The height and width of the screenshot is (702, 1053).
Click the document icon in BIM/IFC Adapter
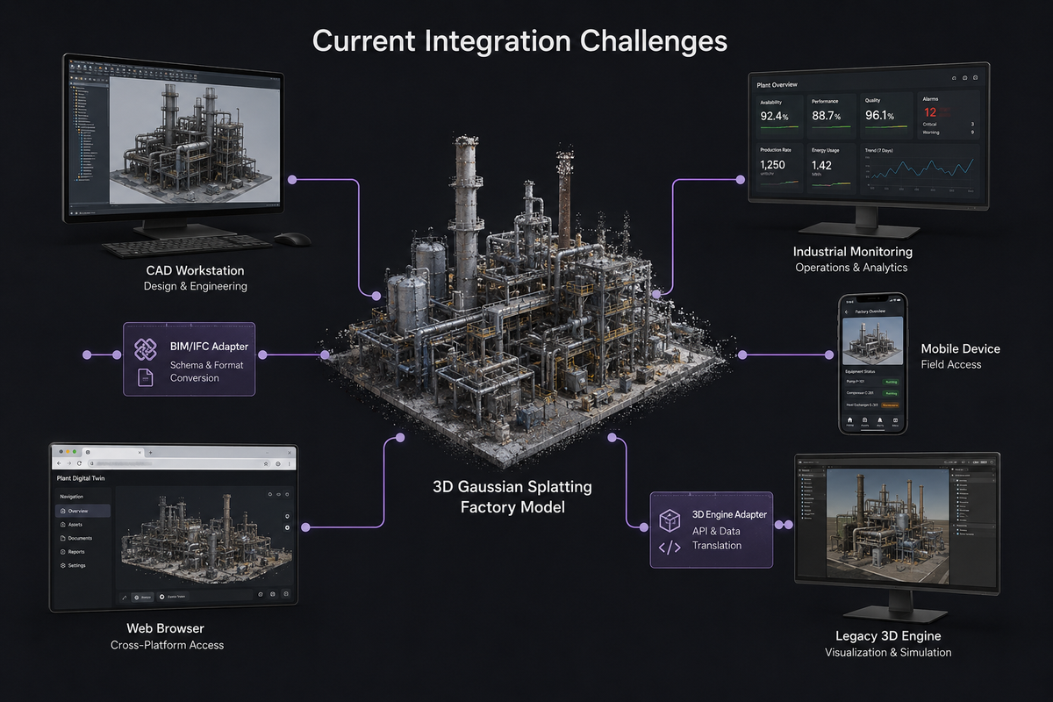click(x=145, y=377)
